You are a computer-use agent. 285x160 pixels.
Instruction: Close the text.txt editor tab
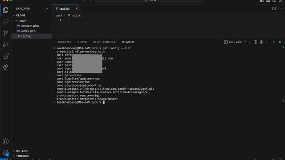click(x=77, y=8)
